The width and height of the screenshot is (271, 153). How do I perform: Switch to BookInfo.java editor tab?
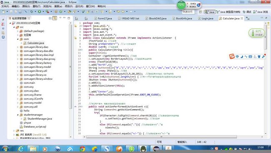tap(182, 18)
